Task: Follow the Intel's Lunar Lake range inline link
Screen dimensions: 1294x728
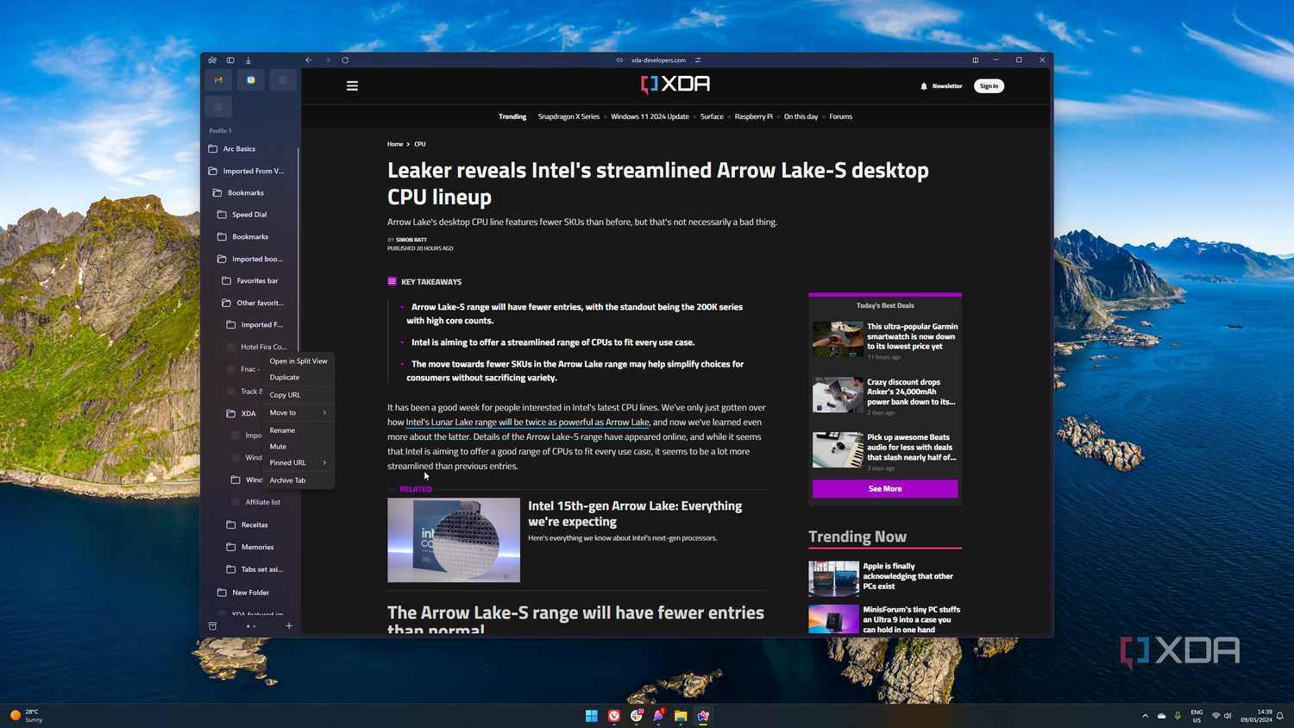Action: 527,423
